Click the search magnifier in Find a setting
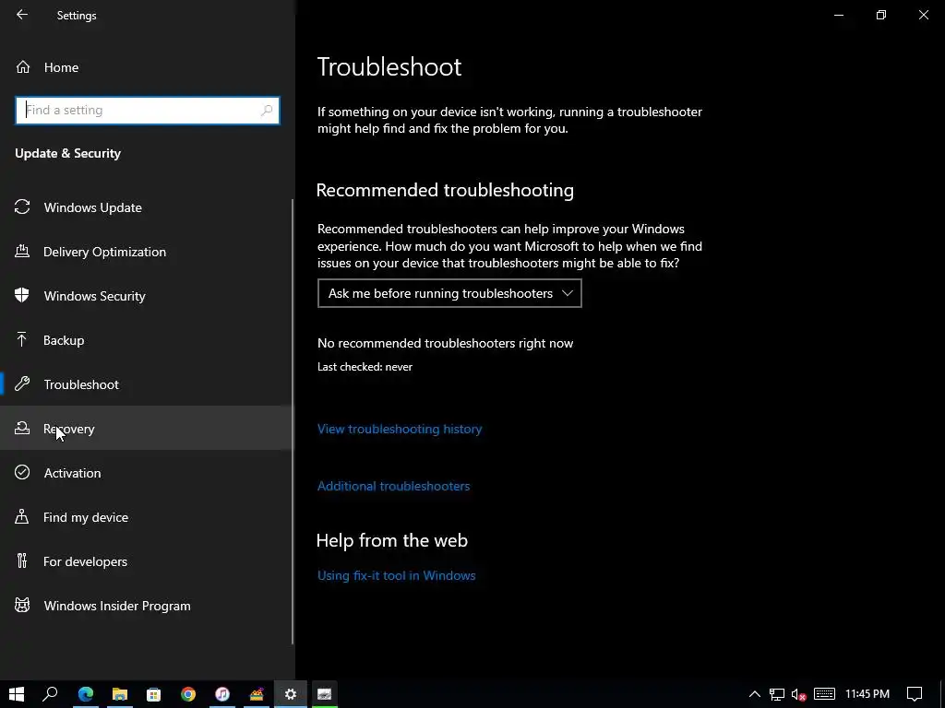 pyautogui.click(x=267, y=111)
